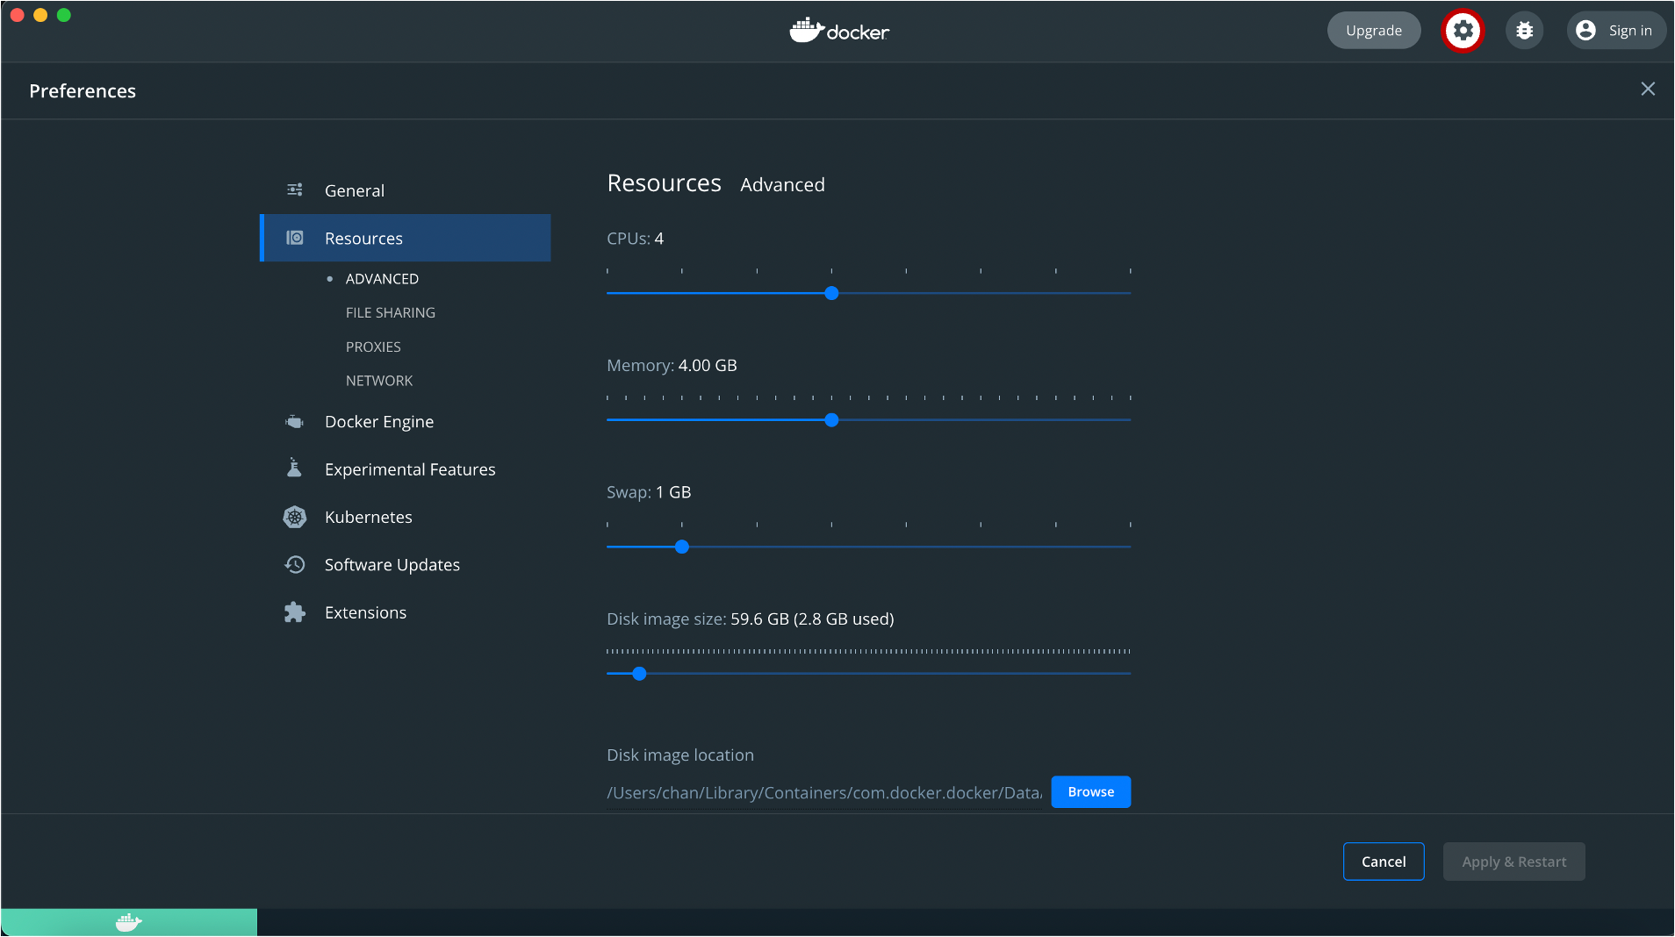Image resolution: width=1675 pixels, height=937 pixels.
Task: Click the user avatar icon beside Sign in
Action: (1585, 31)
